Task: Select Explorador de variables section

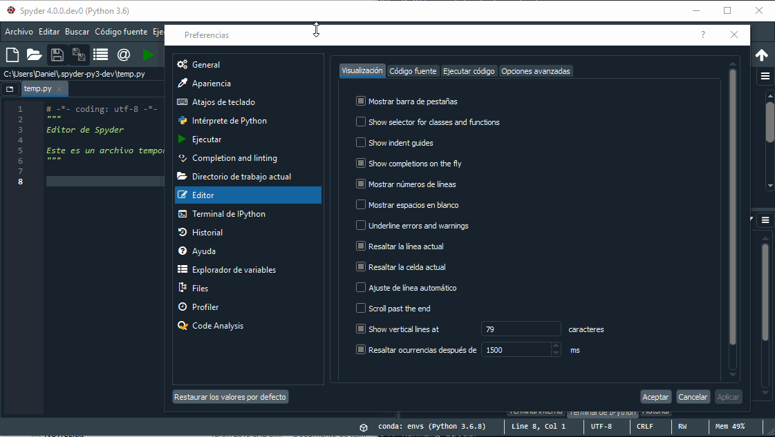Action: click(248, 270)
